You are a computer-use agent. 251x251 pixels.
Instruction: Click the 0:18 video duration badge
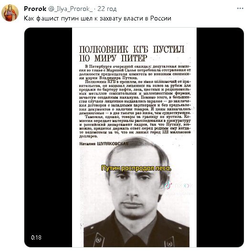pos(36,237)
